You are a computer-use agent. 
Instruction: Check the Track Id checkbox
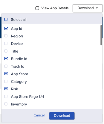[6, 66]
